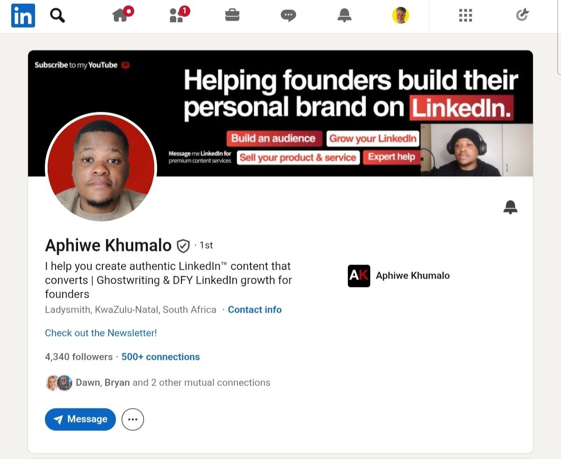Image resolution: width=561 pixels, height=459 pixels.
Task: Open the search magnifier icon
Action: click(x=57, y=15)
